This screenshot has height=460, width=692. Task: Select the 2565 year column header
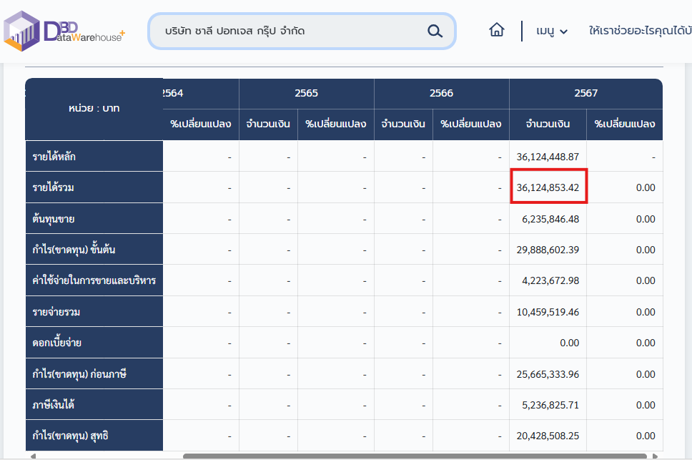coord(306,93)
